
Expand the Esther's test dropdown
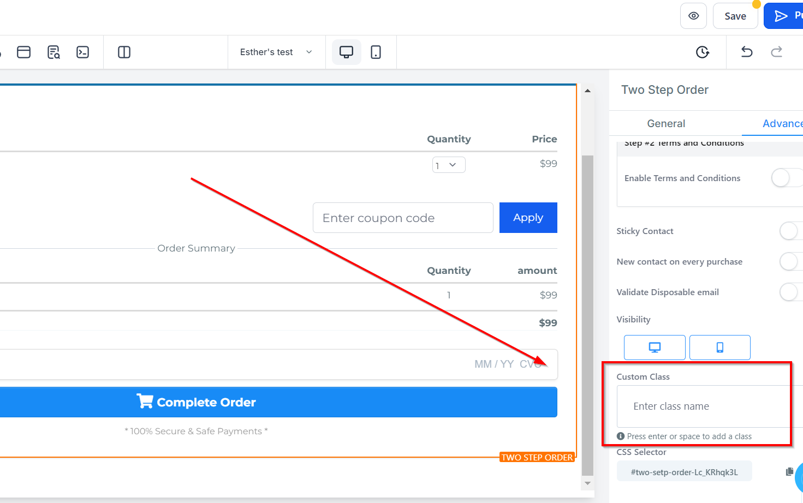point(276,52)
